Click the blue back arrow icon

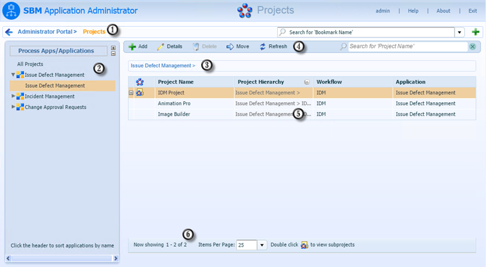(x=9, y=32)
